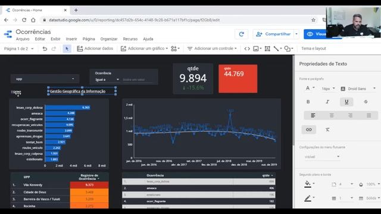
Task: Open the Ajuda menu
Action: (148, 39)
